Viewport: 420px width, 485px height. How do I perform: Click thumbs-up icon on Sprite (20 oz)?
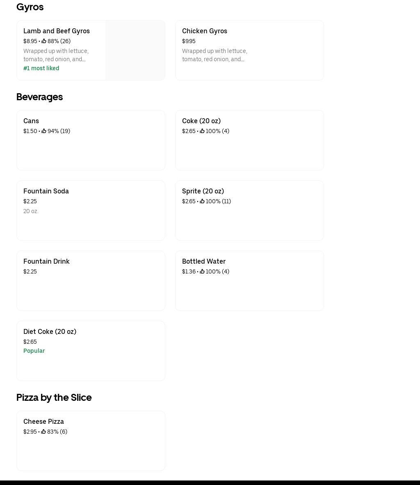202,201
